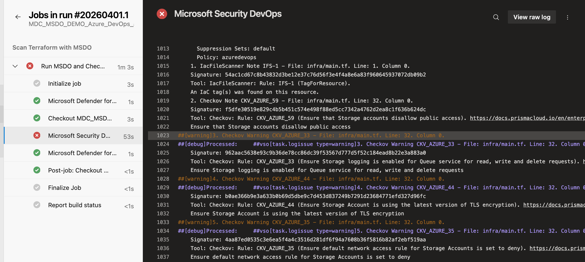Click green check icon of Checkout MDC_MSD step
The width and height of the screenshot is (585, 262).
click(x=37, y=118)
